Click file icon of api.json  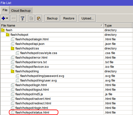click(13, 44)
